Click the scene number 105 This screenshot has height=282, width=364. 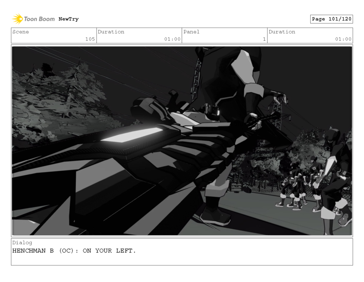(92, 39)
